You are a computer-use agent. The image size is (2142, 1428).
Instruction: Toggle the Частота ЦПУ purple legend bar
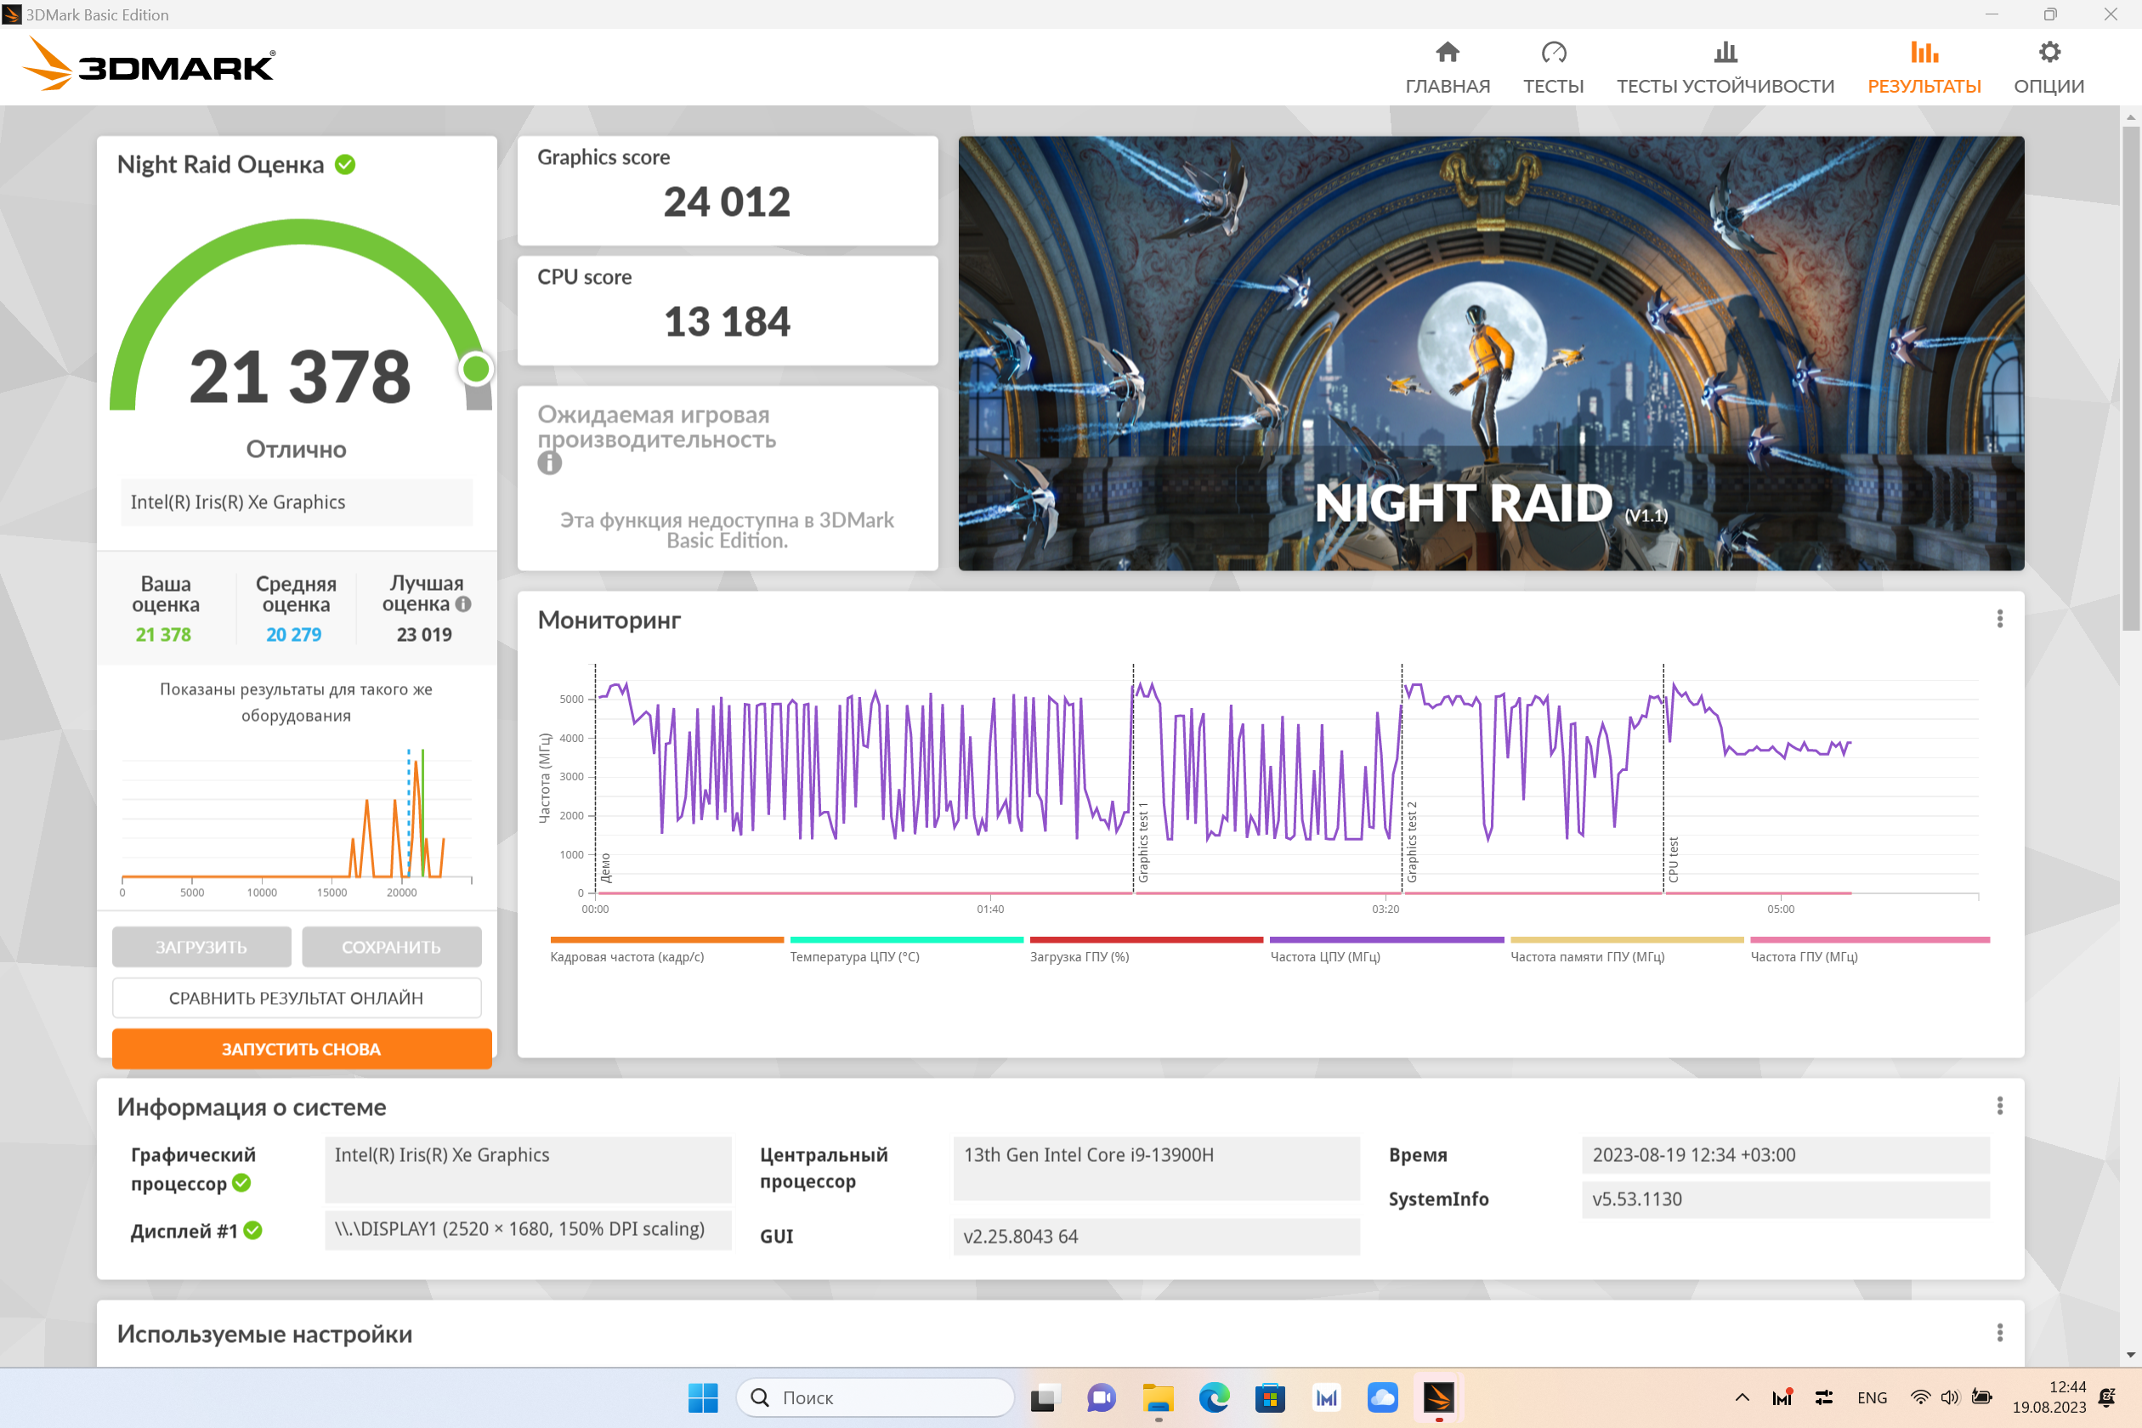pos(1386,940)
